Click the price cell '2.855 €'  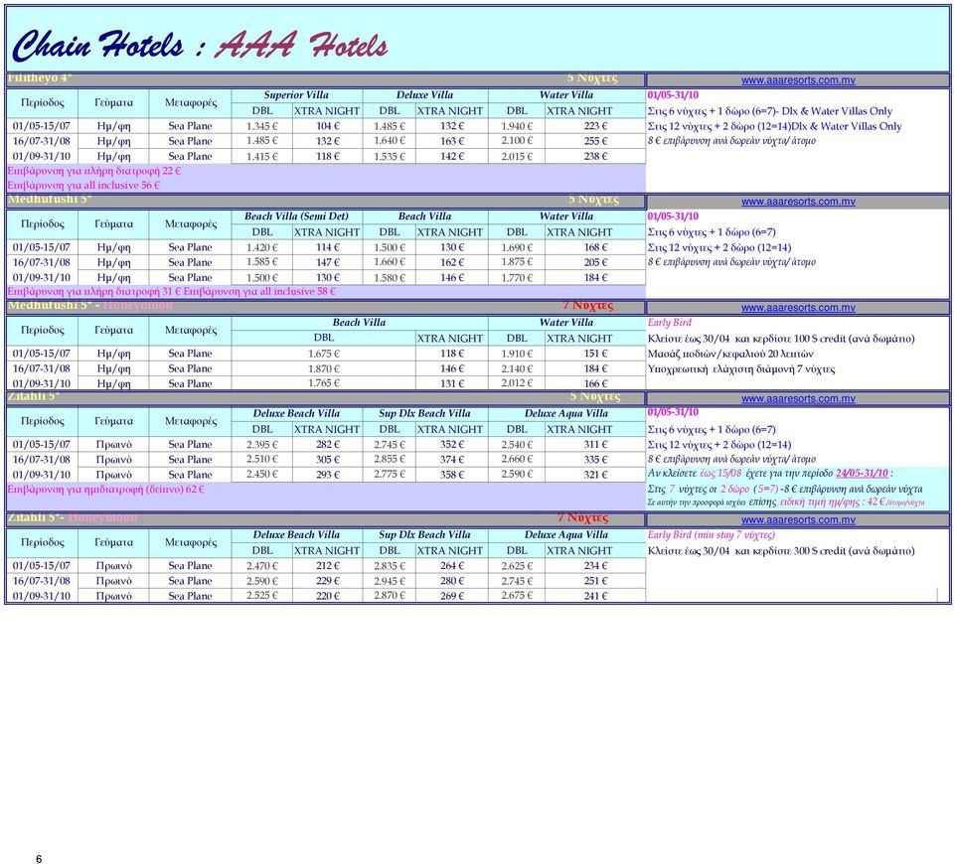tap(390, 459)
